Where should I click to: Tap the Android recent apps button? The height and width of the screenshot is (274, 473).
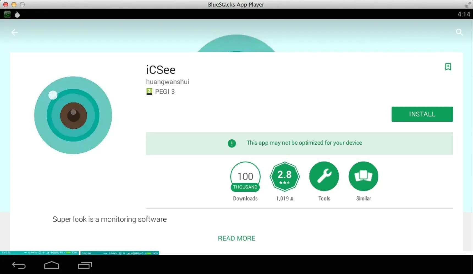[85, 265]
